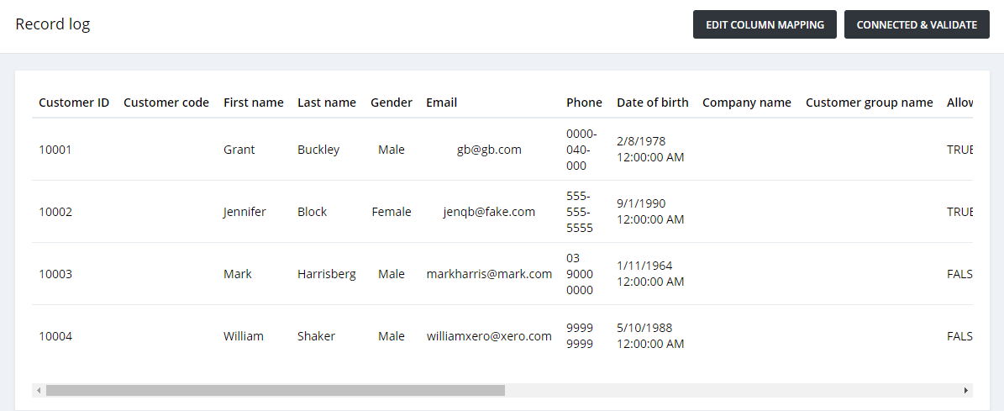Click the Edit Column Mapping button
The height and width of the screenshot is (411, 1004).
[765, 24]
